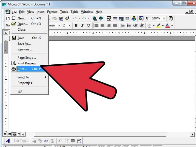Screen dimensions: 196x147
Task: Click the Outside Border square icon
Action: click(x=149, y=25)
